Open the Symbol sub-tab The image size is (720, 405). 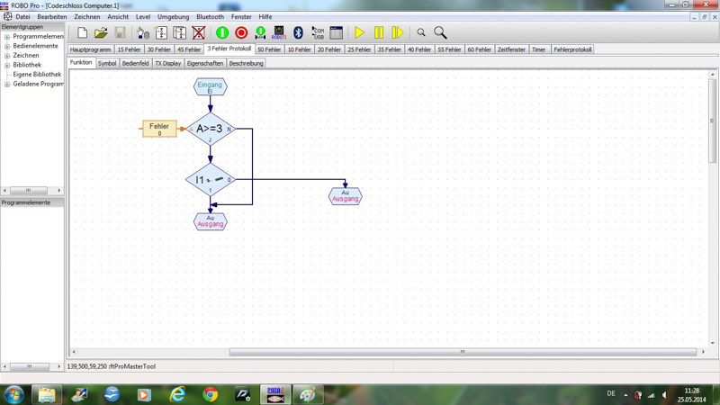coord(107,63)
